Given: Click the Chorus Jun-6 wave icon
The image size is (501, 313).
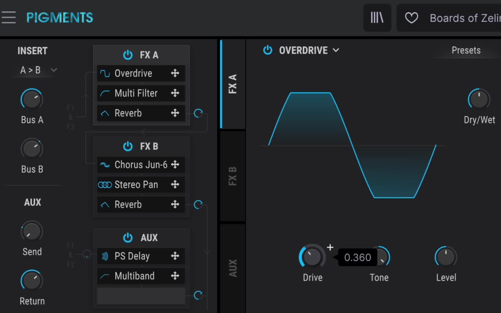Looking at the screenshot, I should tap(105, 165).
